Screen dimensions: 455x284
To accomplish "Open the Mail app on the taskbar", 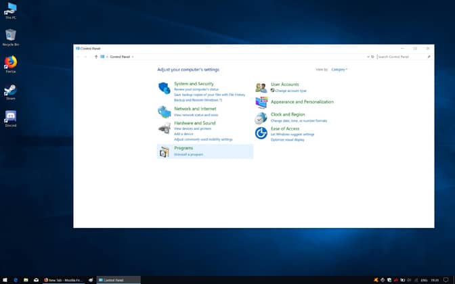I will pyautogui.click(x=37, y=280).
